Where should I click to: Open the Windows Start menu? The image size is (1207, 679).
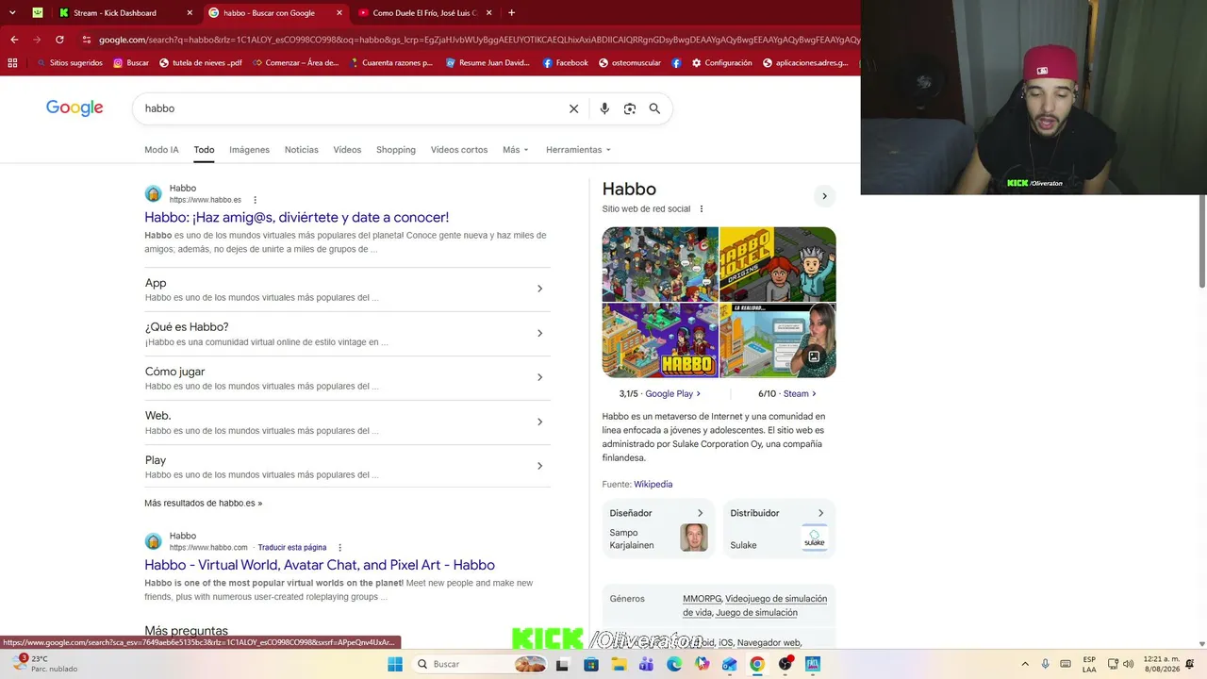tap(395, 664)
